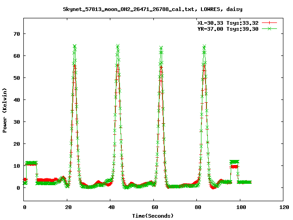Viewport: 293px width, 220px height.
Task: Click the x-axis tick label 20
Action: (68, 207)
